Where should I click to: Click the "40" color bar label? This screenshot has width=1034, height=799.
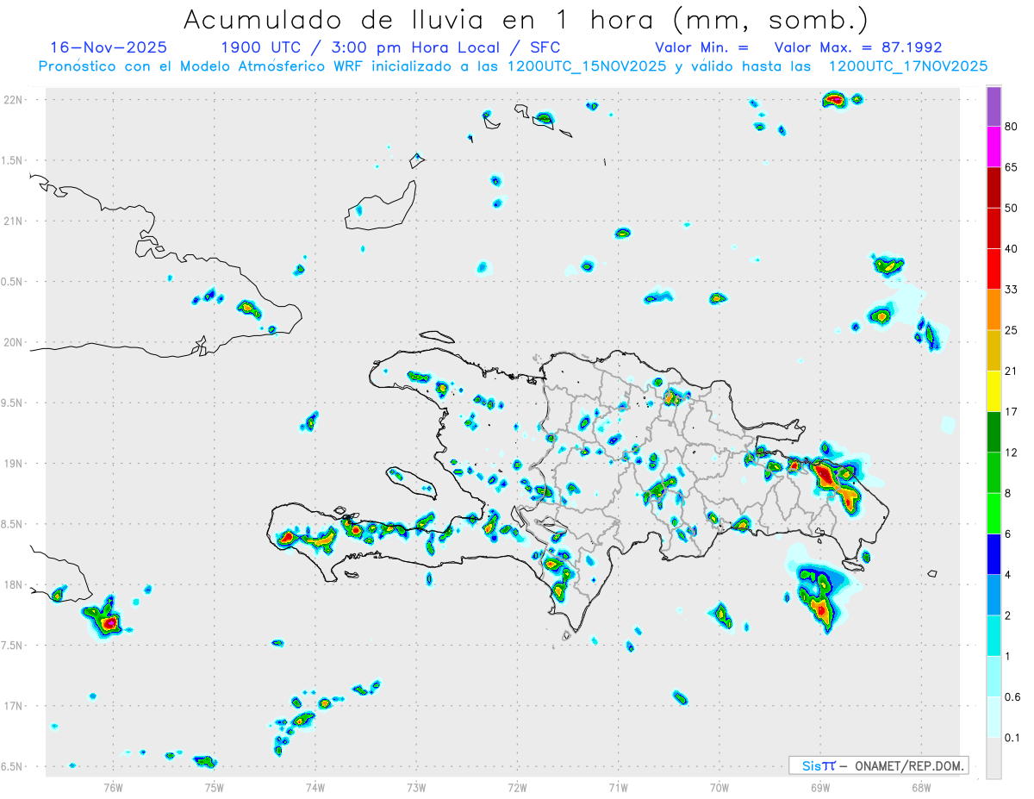1012,249
